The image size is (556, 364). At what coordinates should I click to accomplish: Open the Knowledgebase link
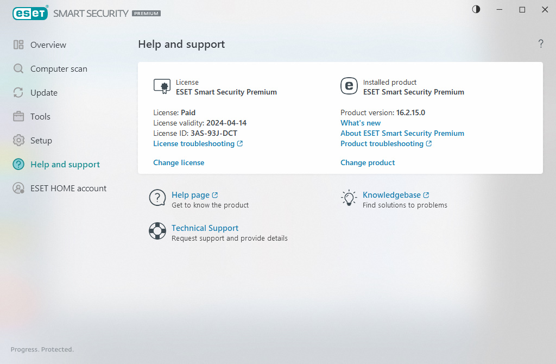click(x=391, y=195)
